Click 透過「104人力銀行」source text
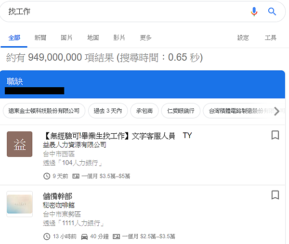 [73, 163]
